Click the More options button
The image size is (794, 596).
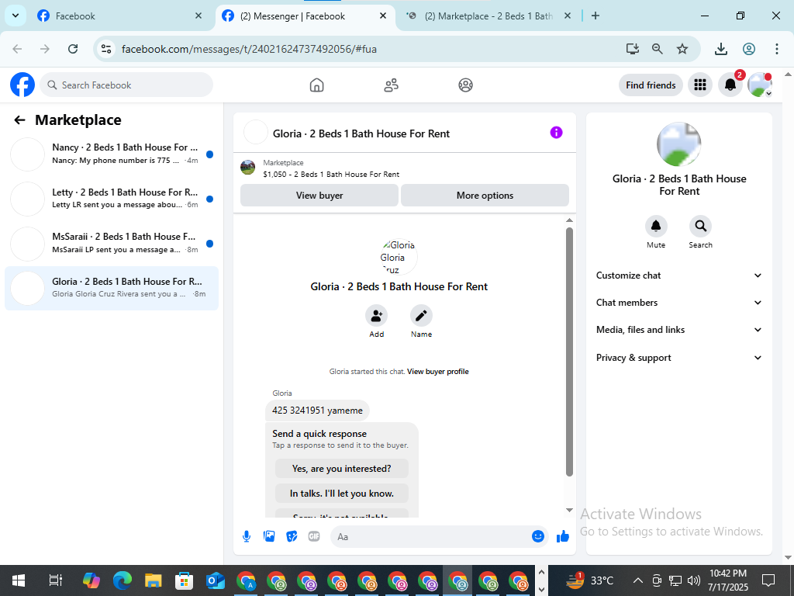[x=485, y=195]
